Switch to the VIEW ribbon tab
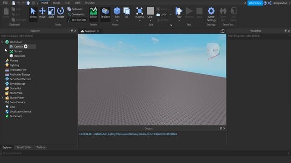291x163 pixels. (x=78, y=3)
